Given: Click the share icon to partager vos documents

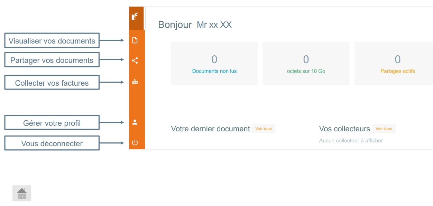Looking at the screenshot, I should click(135, 60).
